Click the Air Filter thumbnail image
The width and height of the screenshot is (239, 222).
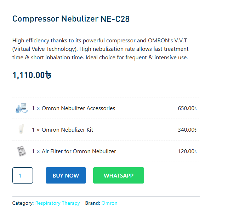pos(21,151)
